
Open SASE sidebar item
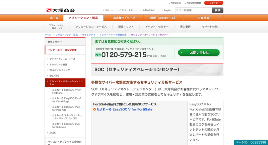53,133
